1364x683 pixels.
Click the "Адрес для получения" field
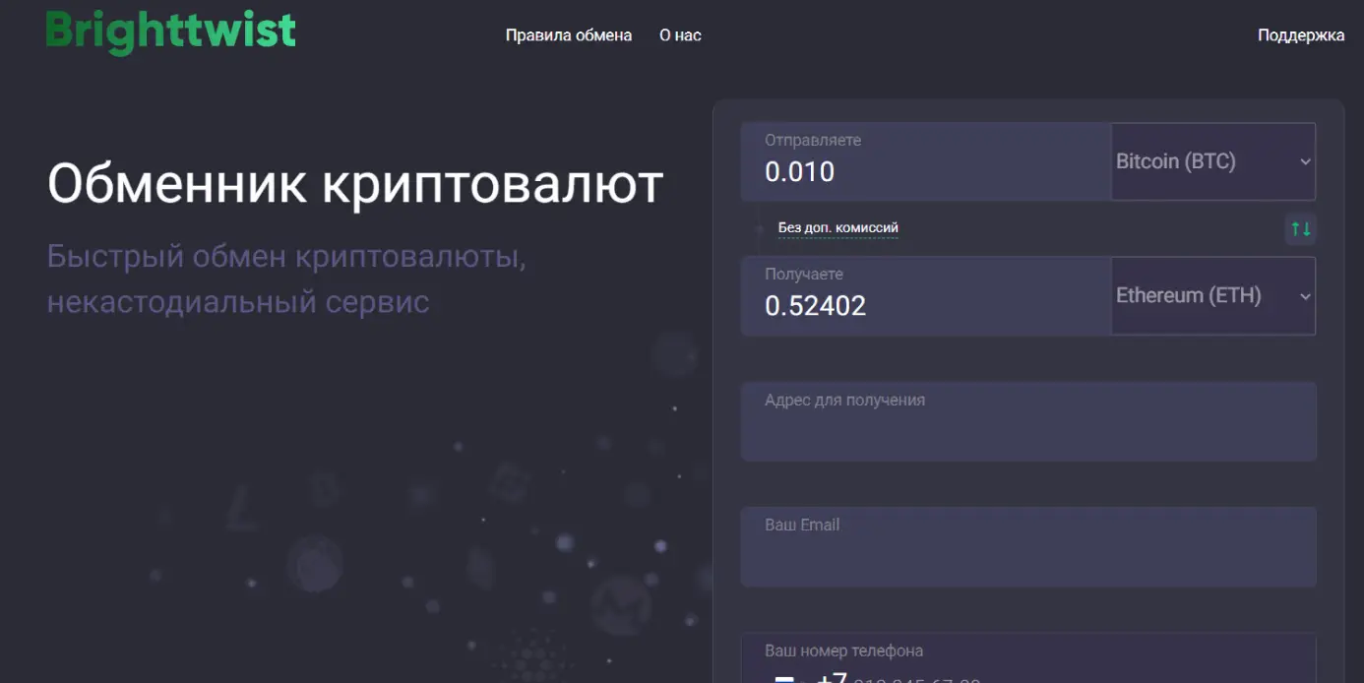[x=1028, y=421]
